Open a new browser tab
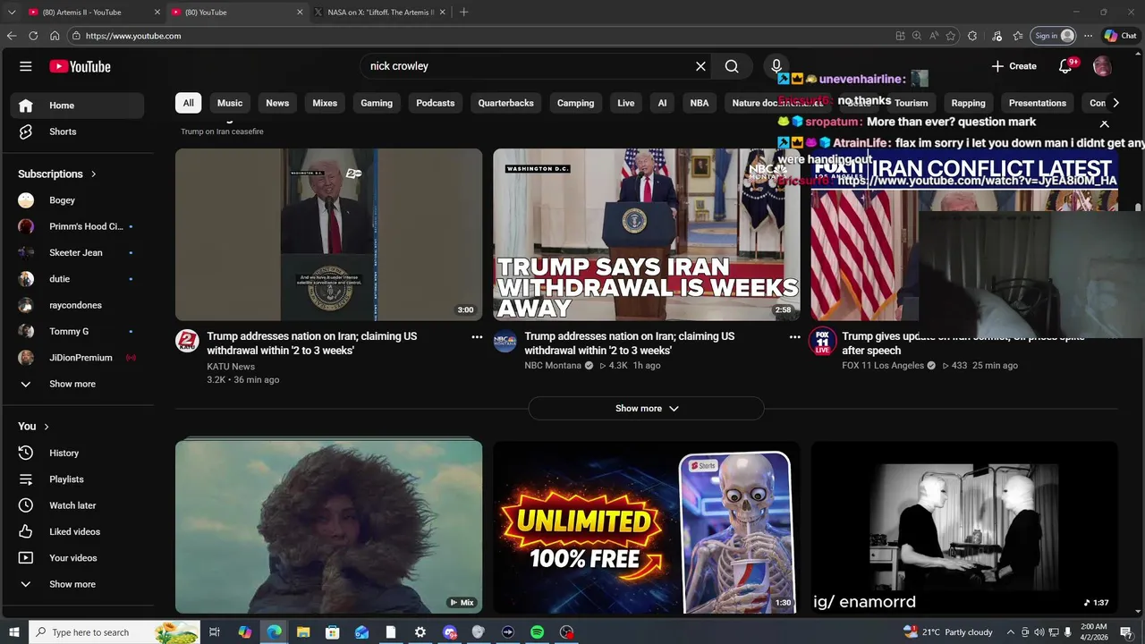 tap(463, 13)
